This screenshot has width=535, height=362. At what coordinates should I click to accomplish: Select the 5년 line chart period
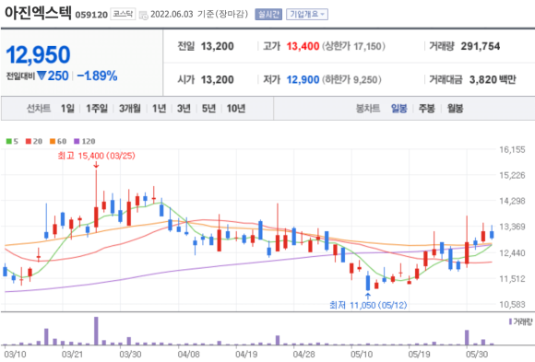click(208, 109)
